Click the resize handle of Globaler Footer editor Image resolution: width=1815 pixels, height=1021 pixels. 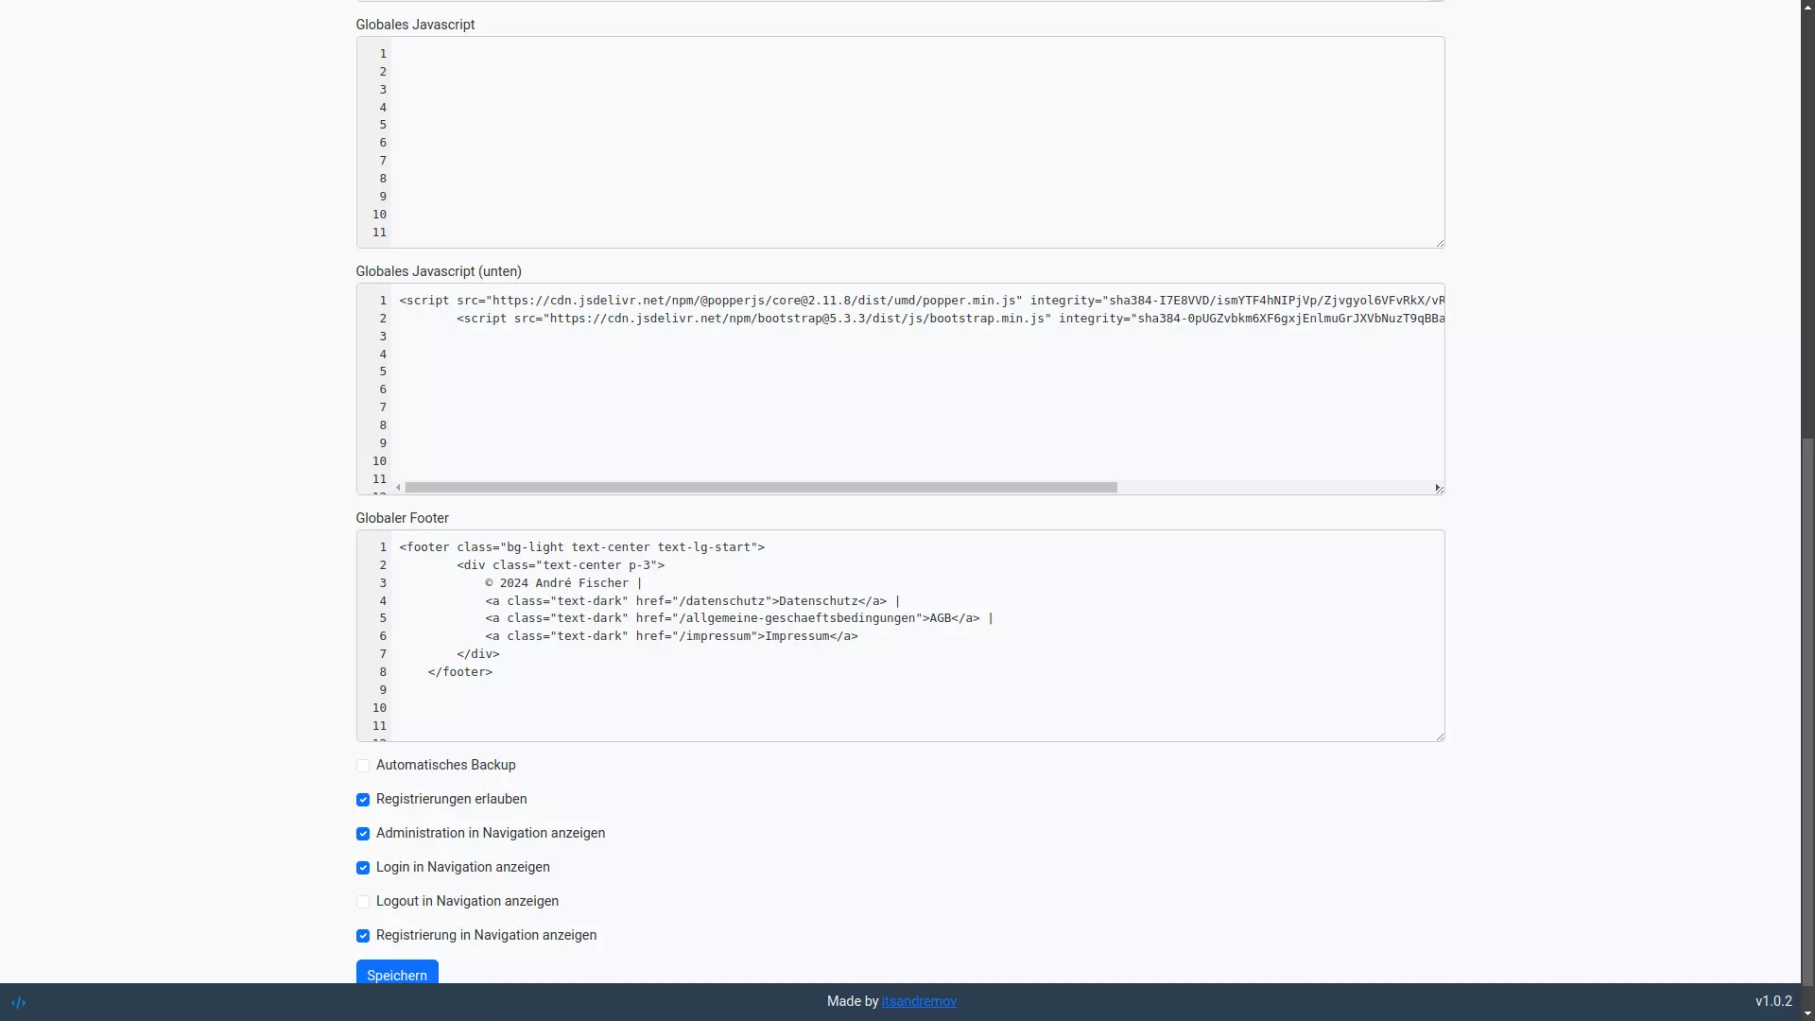tap(1439, 736)
